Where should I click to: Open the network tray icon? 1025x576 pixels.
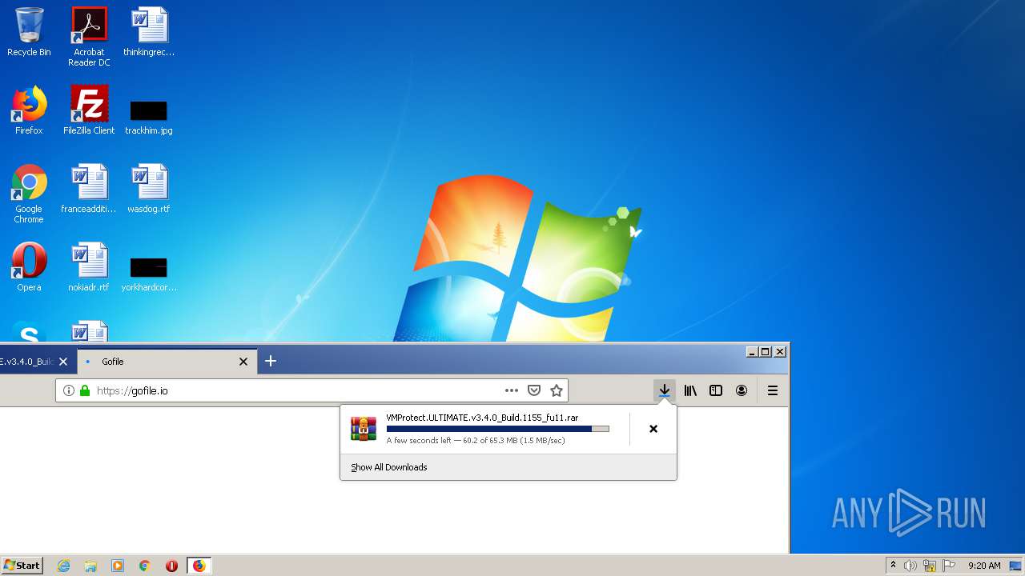click(x=930, y=566)
